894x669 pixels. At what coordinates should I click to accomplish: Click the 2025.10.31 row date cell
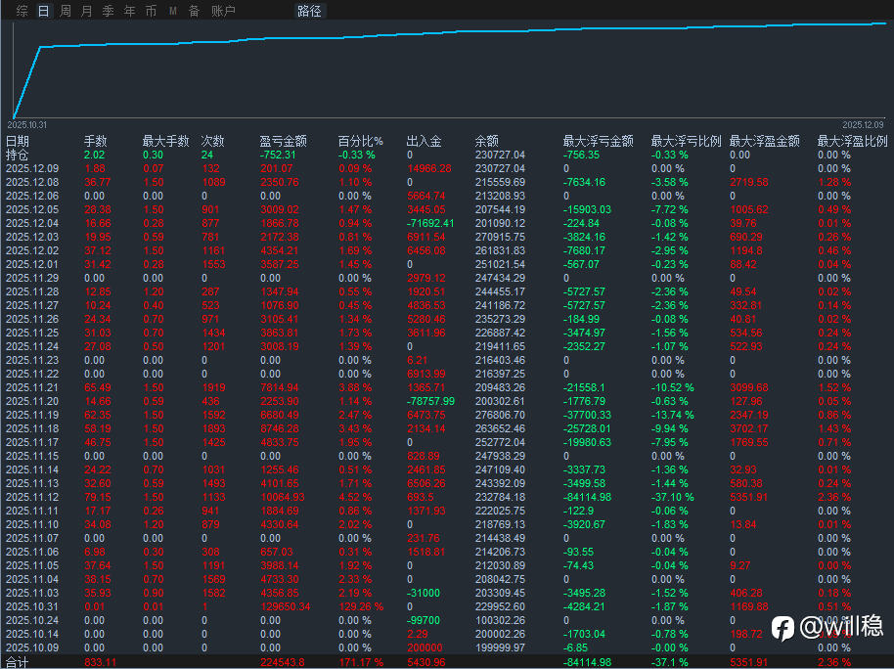point(32,606)
